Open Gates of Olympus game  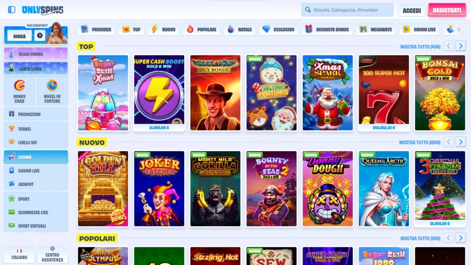[x=103, y=256]
